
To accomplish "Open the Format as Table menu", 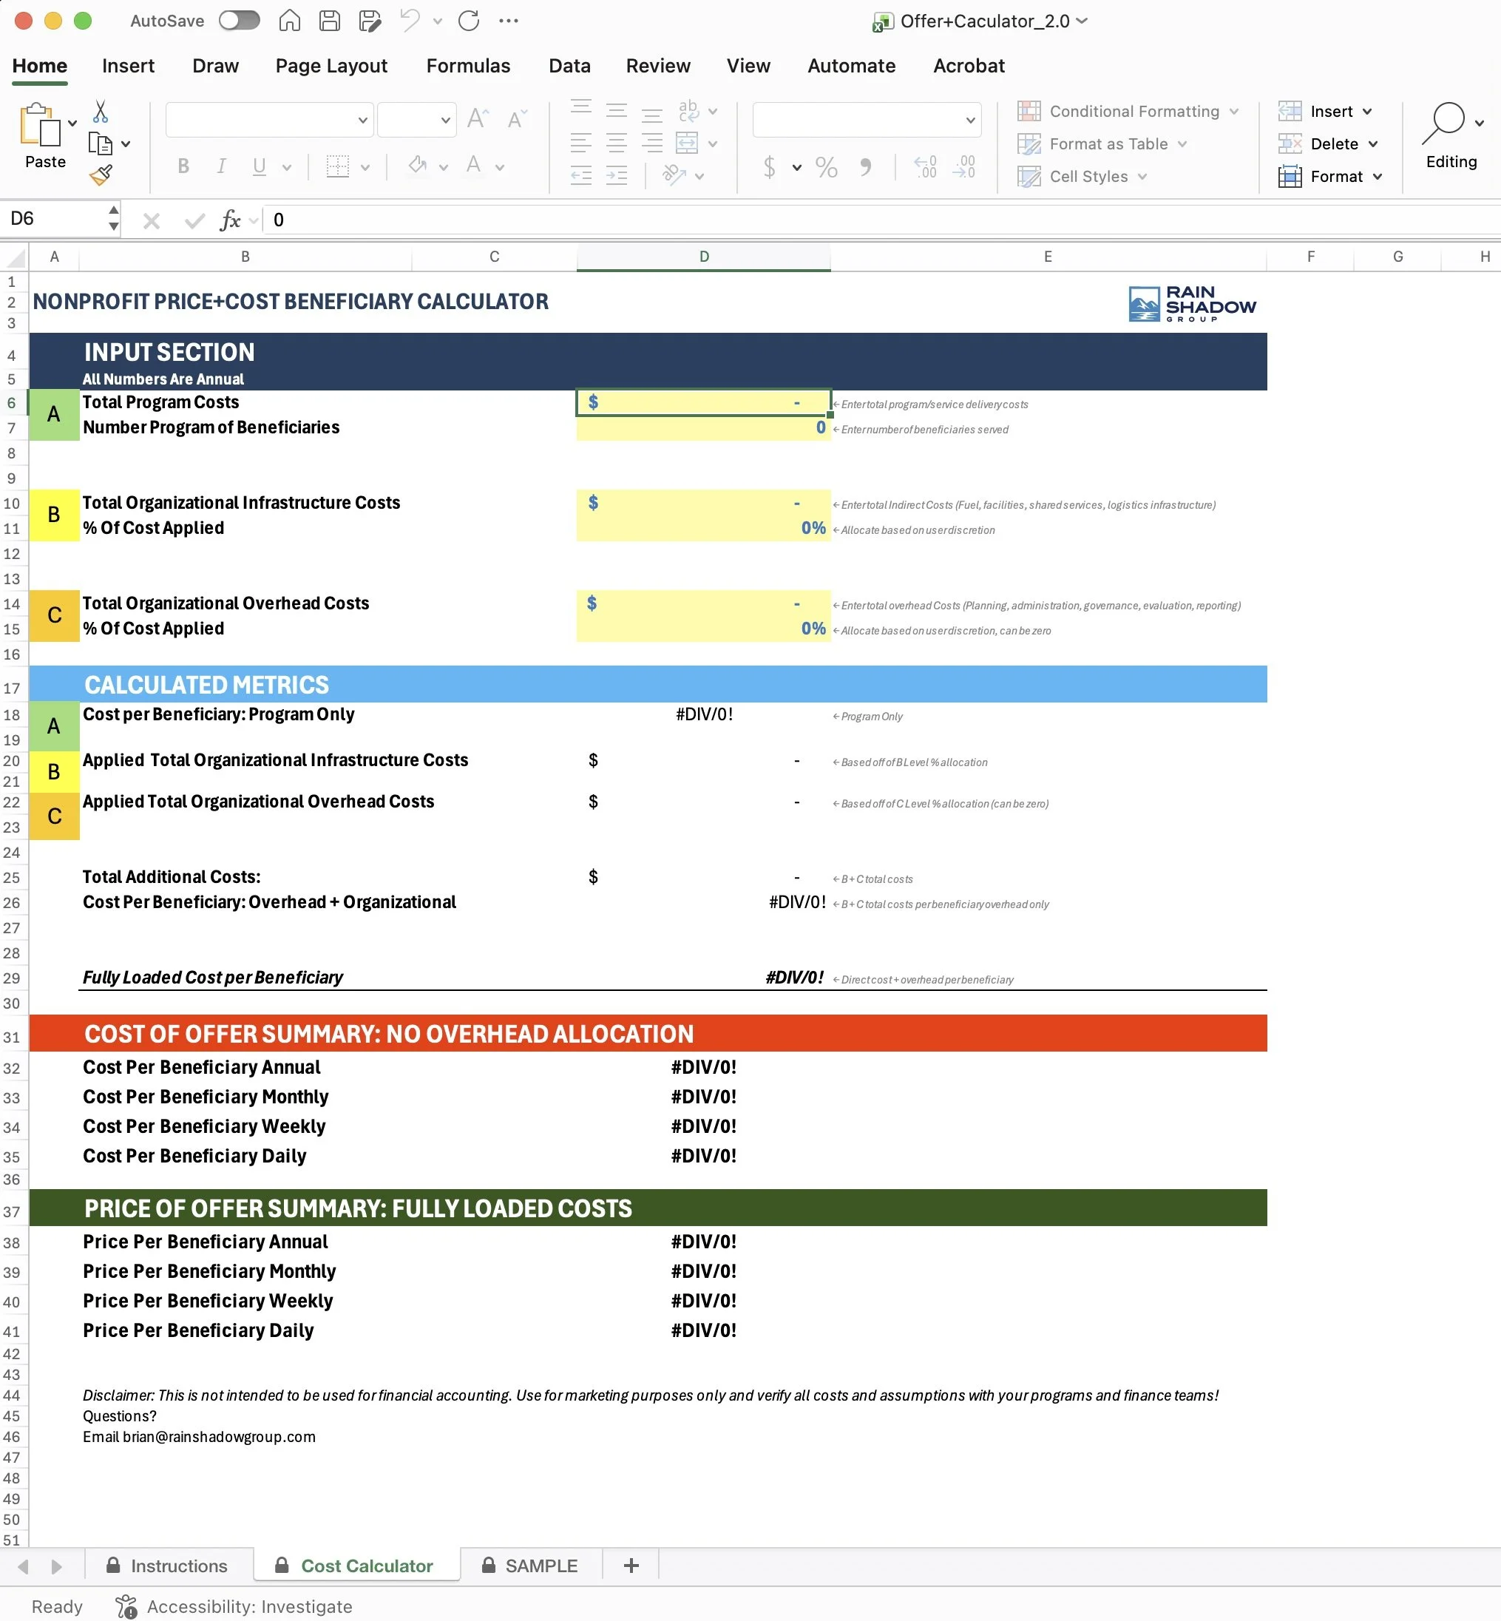I will (x=1102, y=143).
